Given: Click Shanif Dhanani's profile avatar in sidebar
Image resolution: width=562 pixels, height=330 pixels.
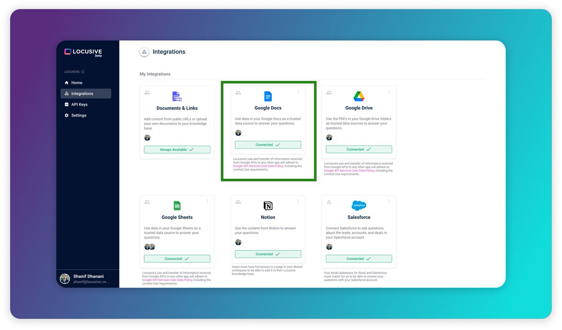Looking at the screenshot, I should pos(65,279).
